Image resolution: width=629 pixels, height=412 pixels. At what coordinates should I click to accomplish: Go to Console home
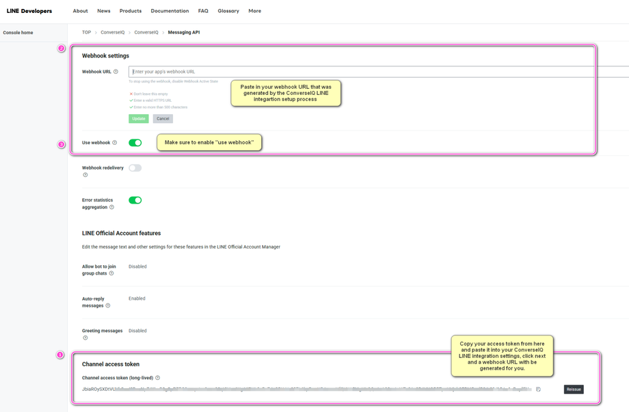18,33
